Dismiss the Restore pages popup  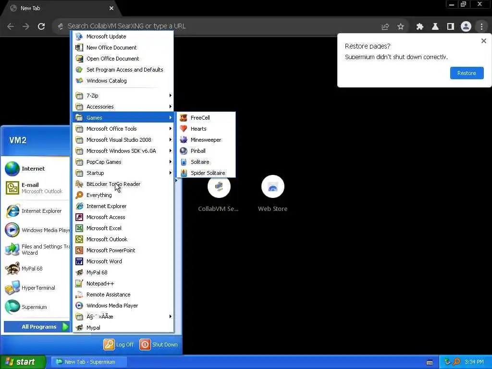pos(483,41)
